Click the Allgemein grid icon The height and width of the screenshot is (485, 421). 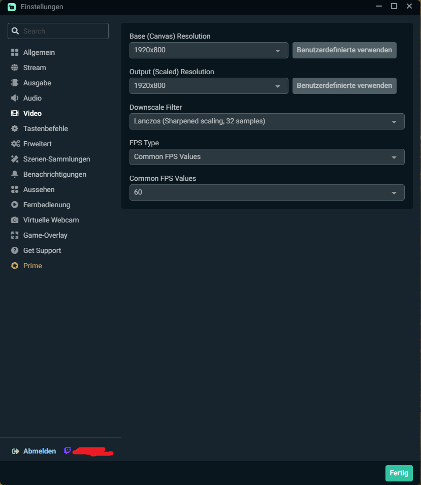[15, 52]
